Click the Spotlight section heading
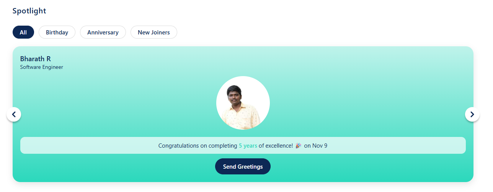 29,11
